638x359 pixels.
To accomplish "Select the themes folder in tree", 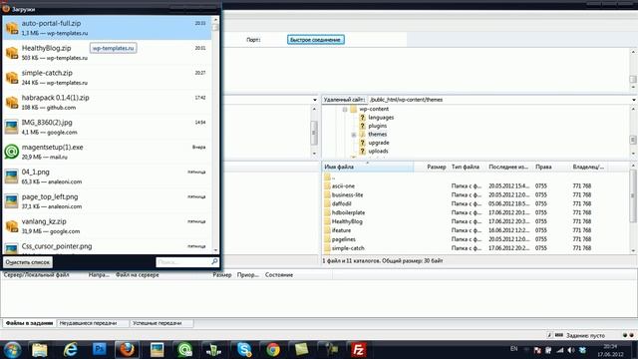I will pyautogui.click(x=377, y=135).
